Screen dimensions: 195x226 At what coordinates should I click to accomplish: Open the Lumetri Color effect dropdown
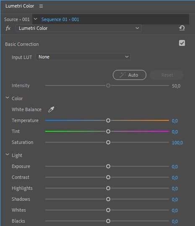[78, 28]
